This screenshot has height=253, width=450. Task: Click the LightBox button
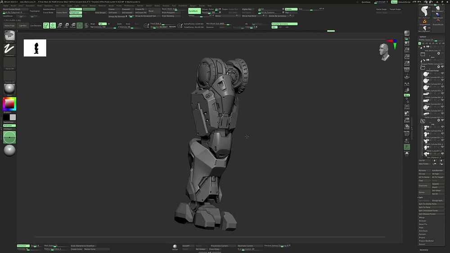coord(22,26)
